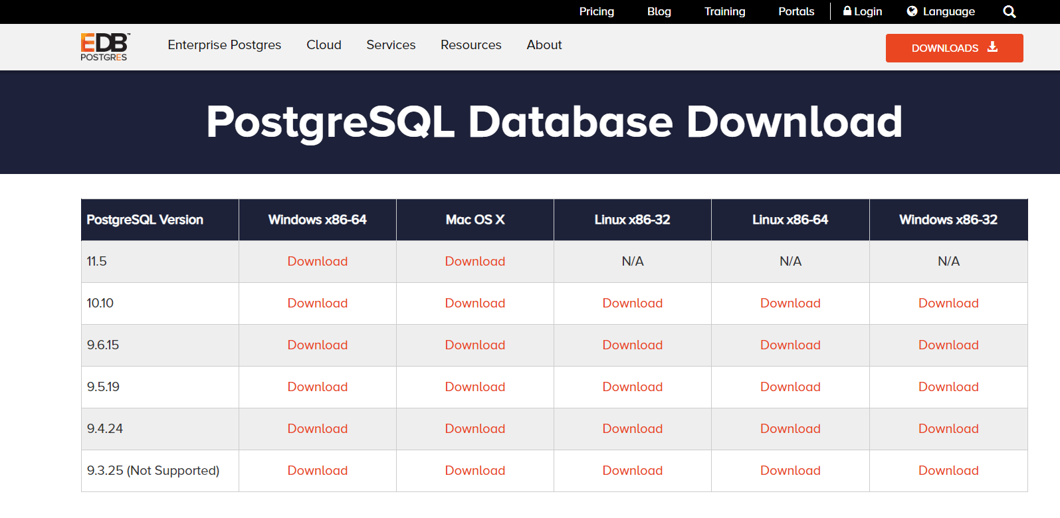1060x518 pixels.
Task: Download version 9.6.15 for Windows x86-64
Action: tap(318, 345)
